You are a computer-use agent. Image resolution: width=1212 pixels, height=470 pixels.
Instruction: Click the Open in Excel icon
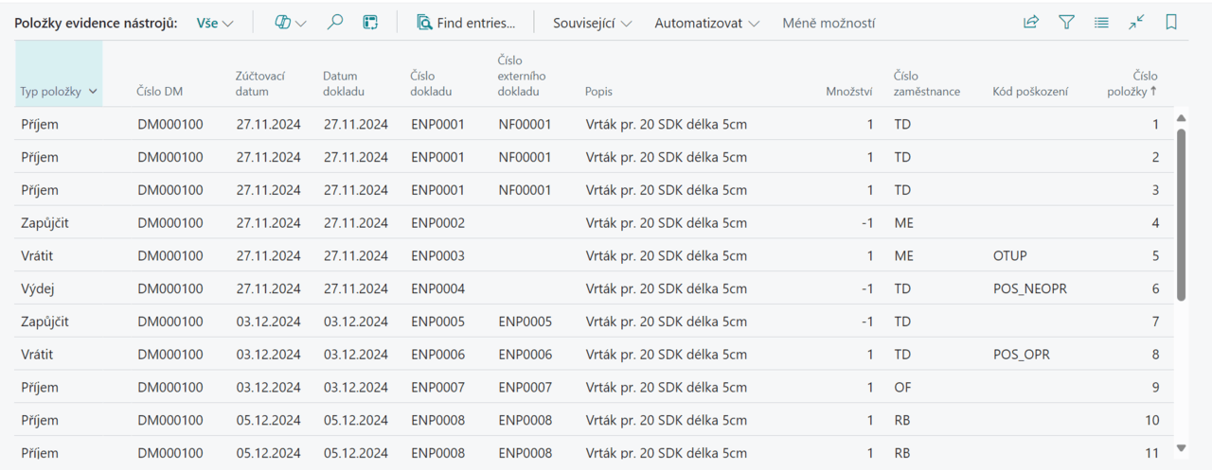[x=370, y=23]
